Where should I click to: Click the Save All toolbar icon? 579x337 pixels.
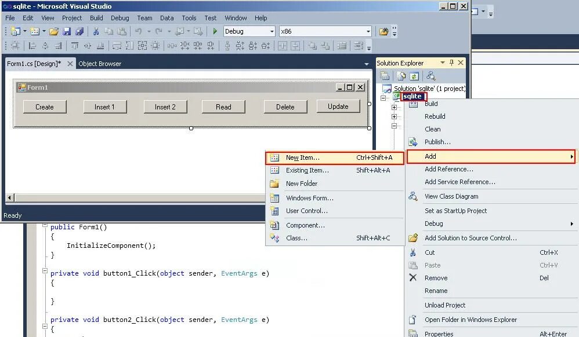tap(79, 31)
